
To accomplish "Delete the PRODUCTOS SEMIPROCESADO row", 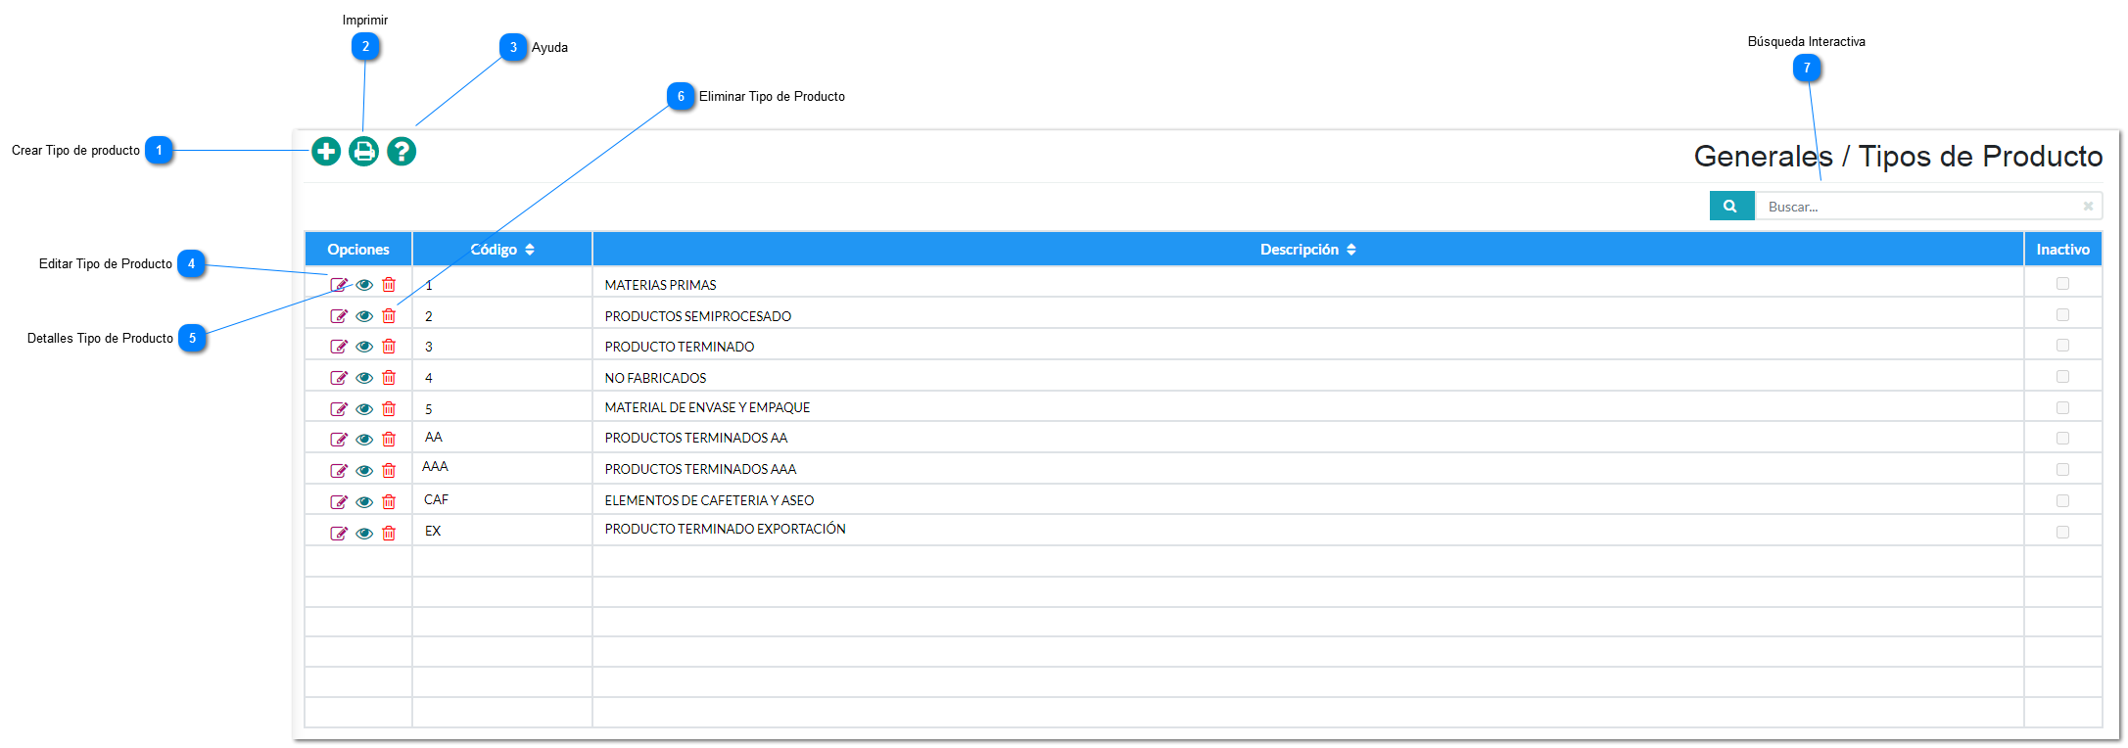I will pyautogui.click(x=389, y=316).
